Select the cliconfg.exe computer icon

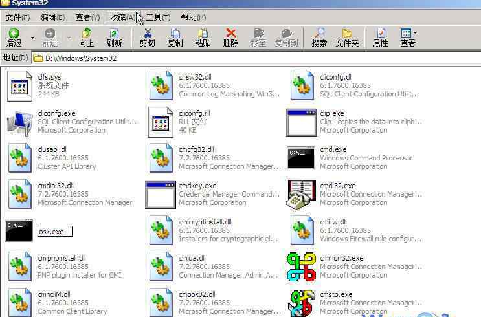click(x=19, y=124)
